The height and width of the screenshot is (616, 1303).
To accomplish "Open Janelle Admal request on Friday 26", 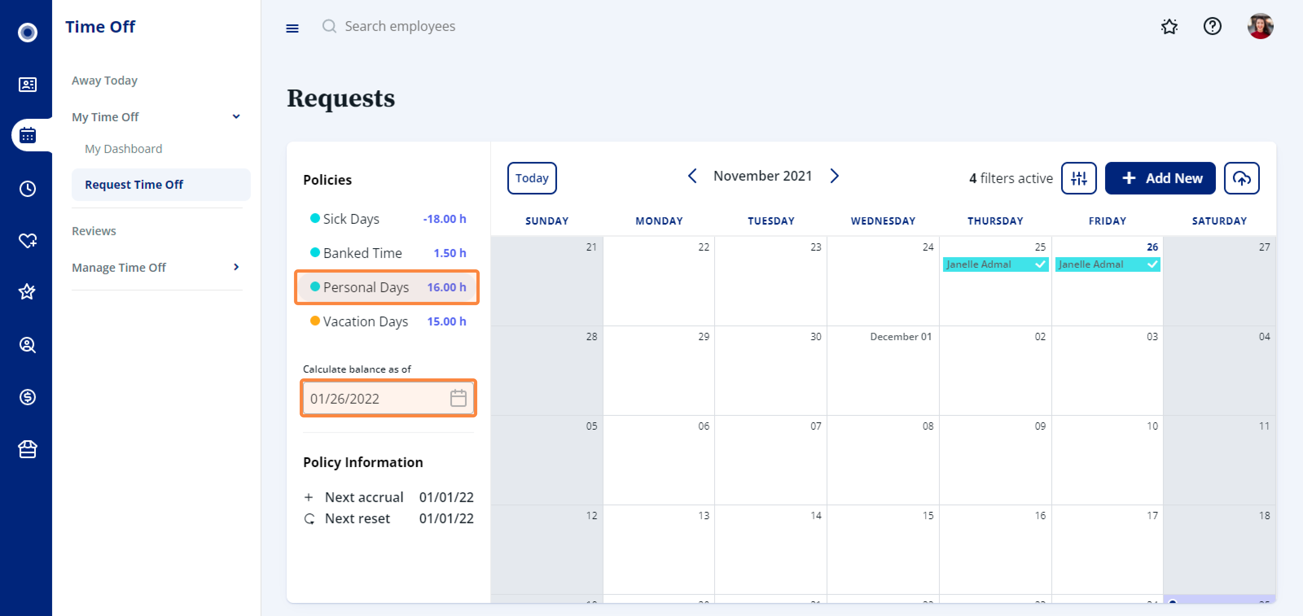I will click(1107, 264).
